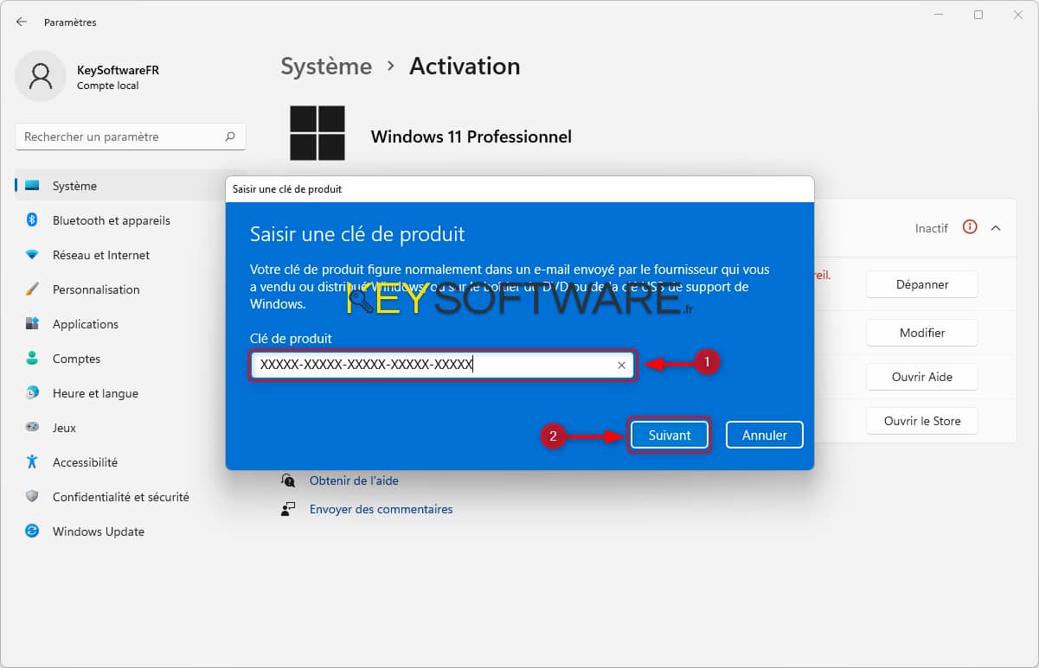This screenshot has height=668, width=1039.
Task: Close the Paramètres window
Action: click(1017, 15)
